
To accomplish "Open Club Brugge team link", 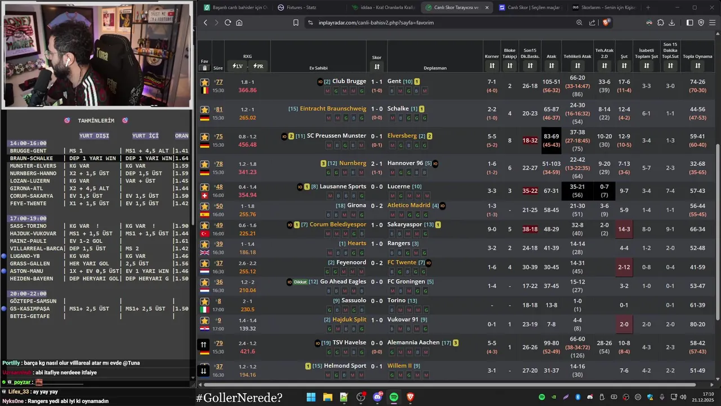I will pos(349,81).
